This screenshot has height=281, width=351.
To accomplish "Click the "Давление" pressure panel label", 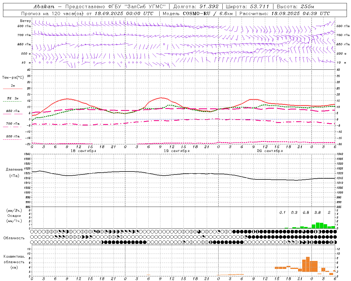I will point(14,170).
